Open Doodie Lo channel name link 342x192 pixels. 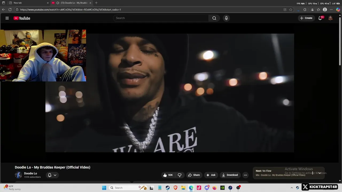point(30,173)
